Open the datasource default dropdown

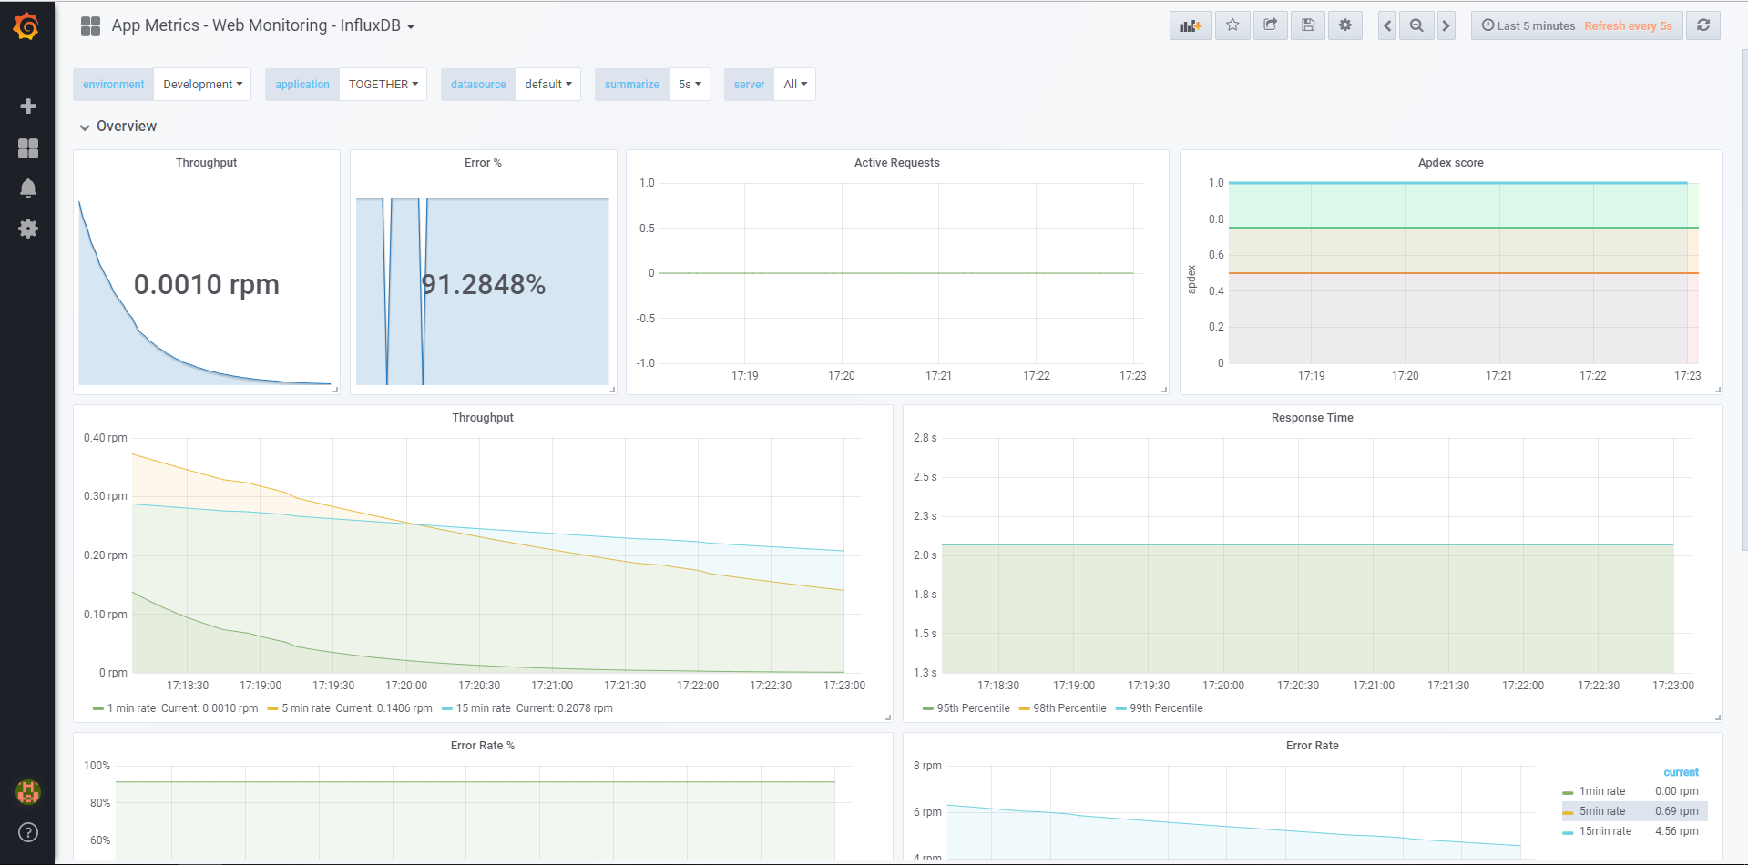[547, 85]
